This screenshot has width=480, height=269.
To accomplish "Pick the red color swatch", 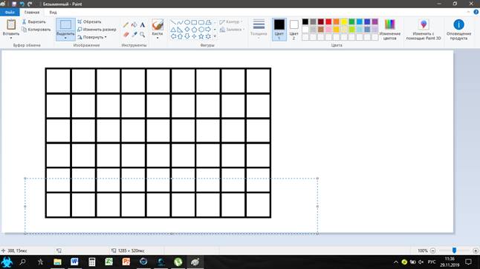I will pos(328,21).
